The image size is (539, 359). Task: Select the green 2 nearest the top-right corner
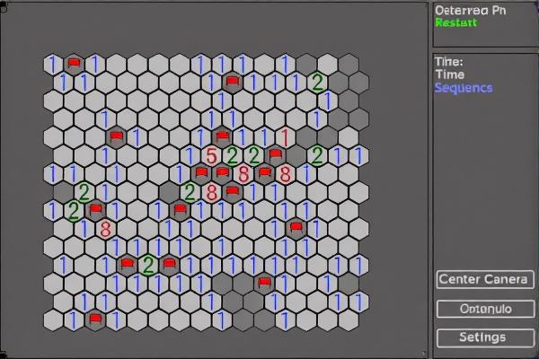[x=316, y=83]
